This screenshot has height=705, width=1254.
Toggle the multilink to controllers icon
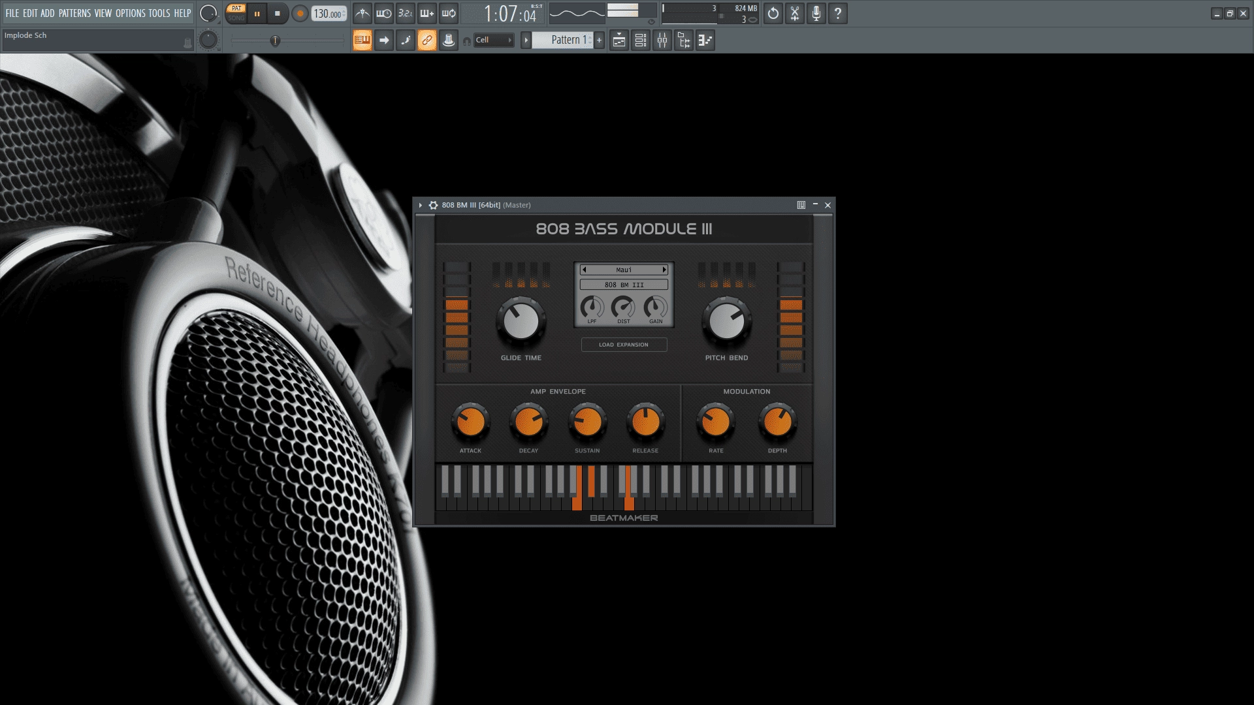(427, 40)
